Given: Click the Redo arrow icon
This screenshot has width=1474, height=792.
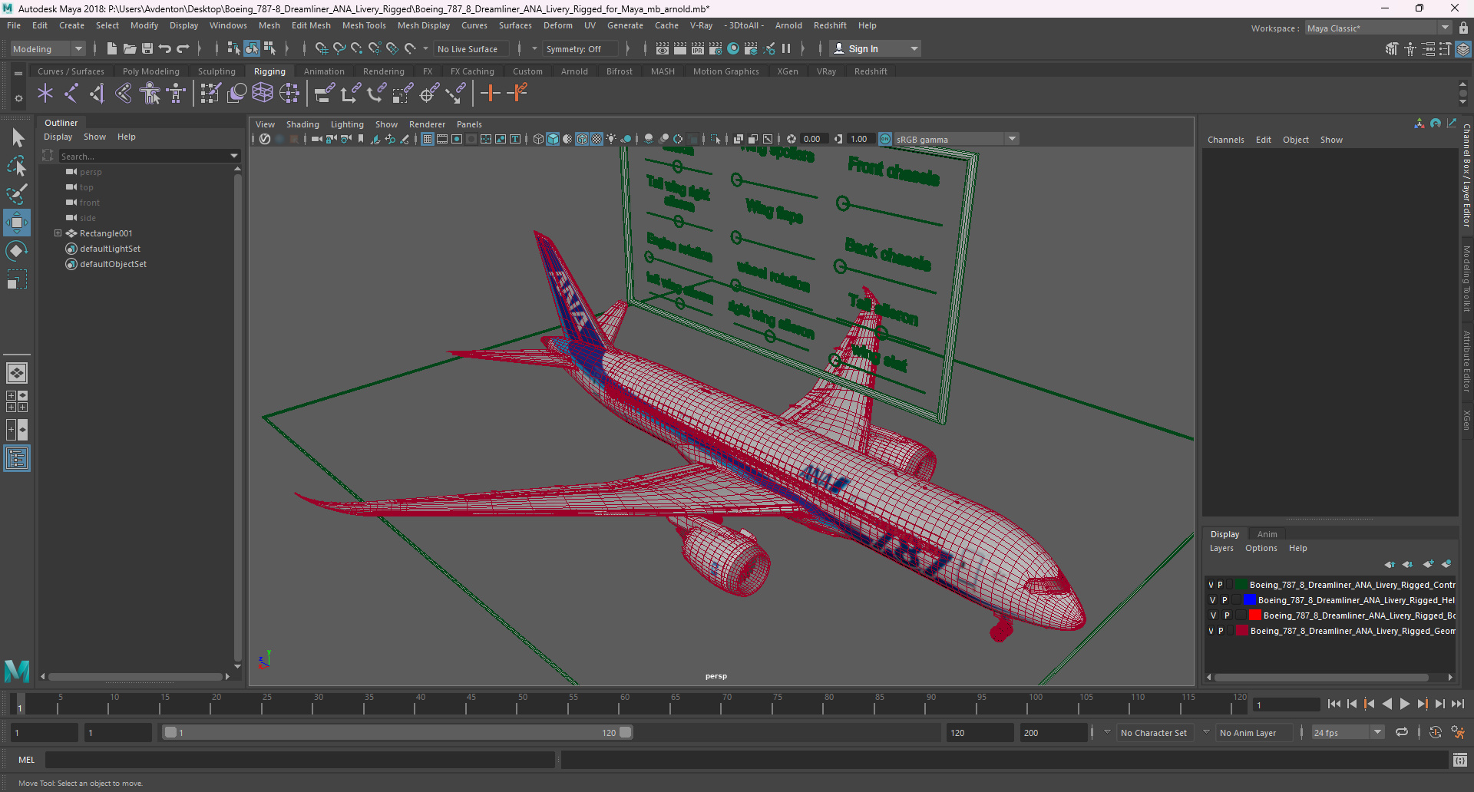Looking at the screenshot, I should [x=183, y=48].
